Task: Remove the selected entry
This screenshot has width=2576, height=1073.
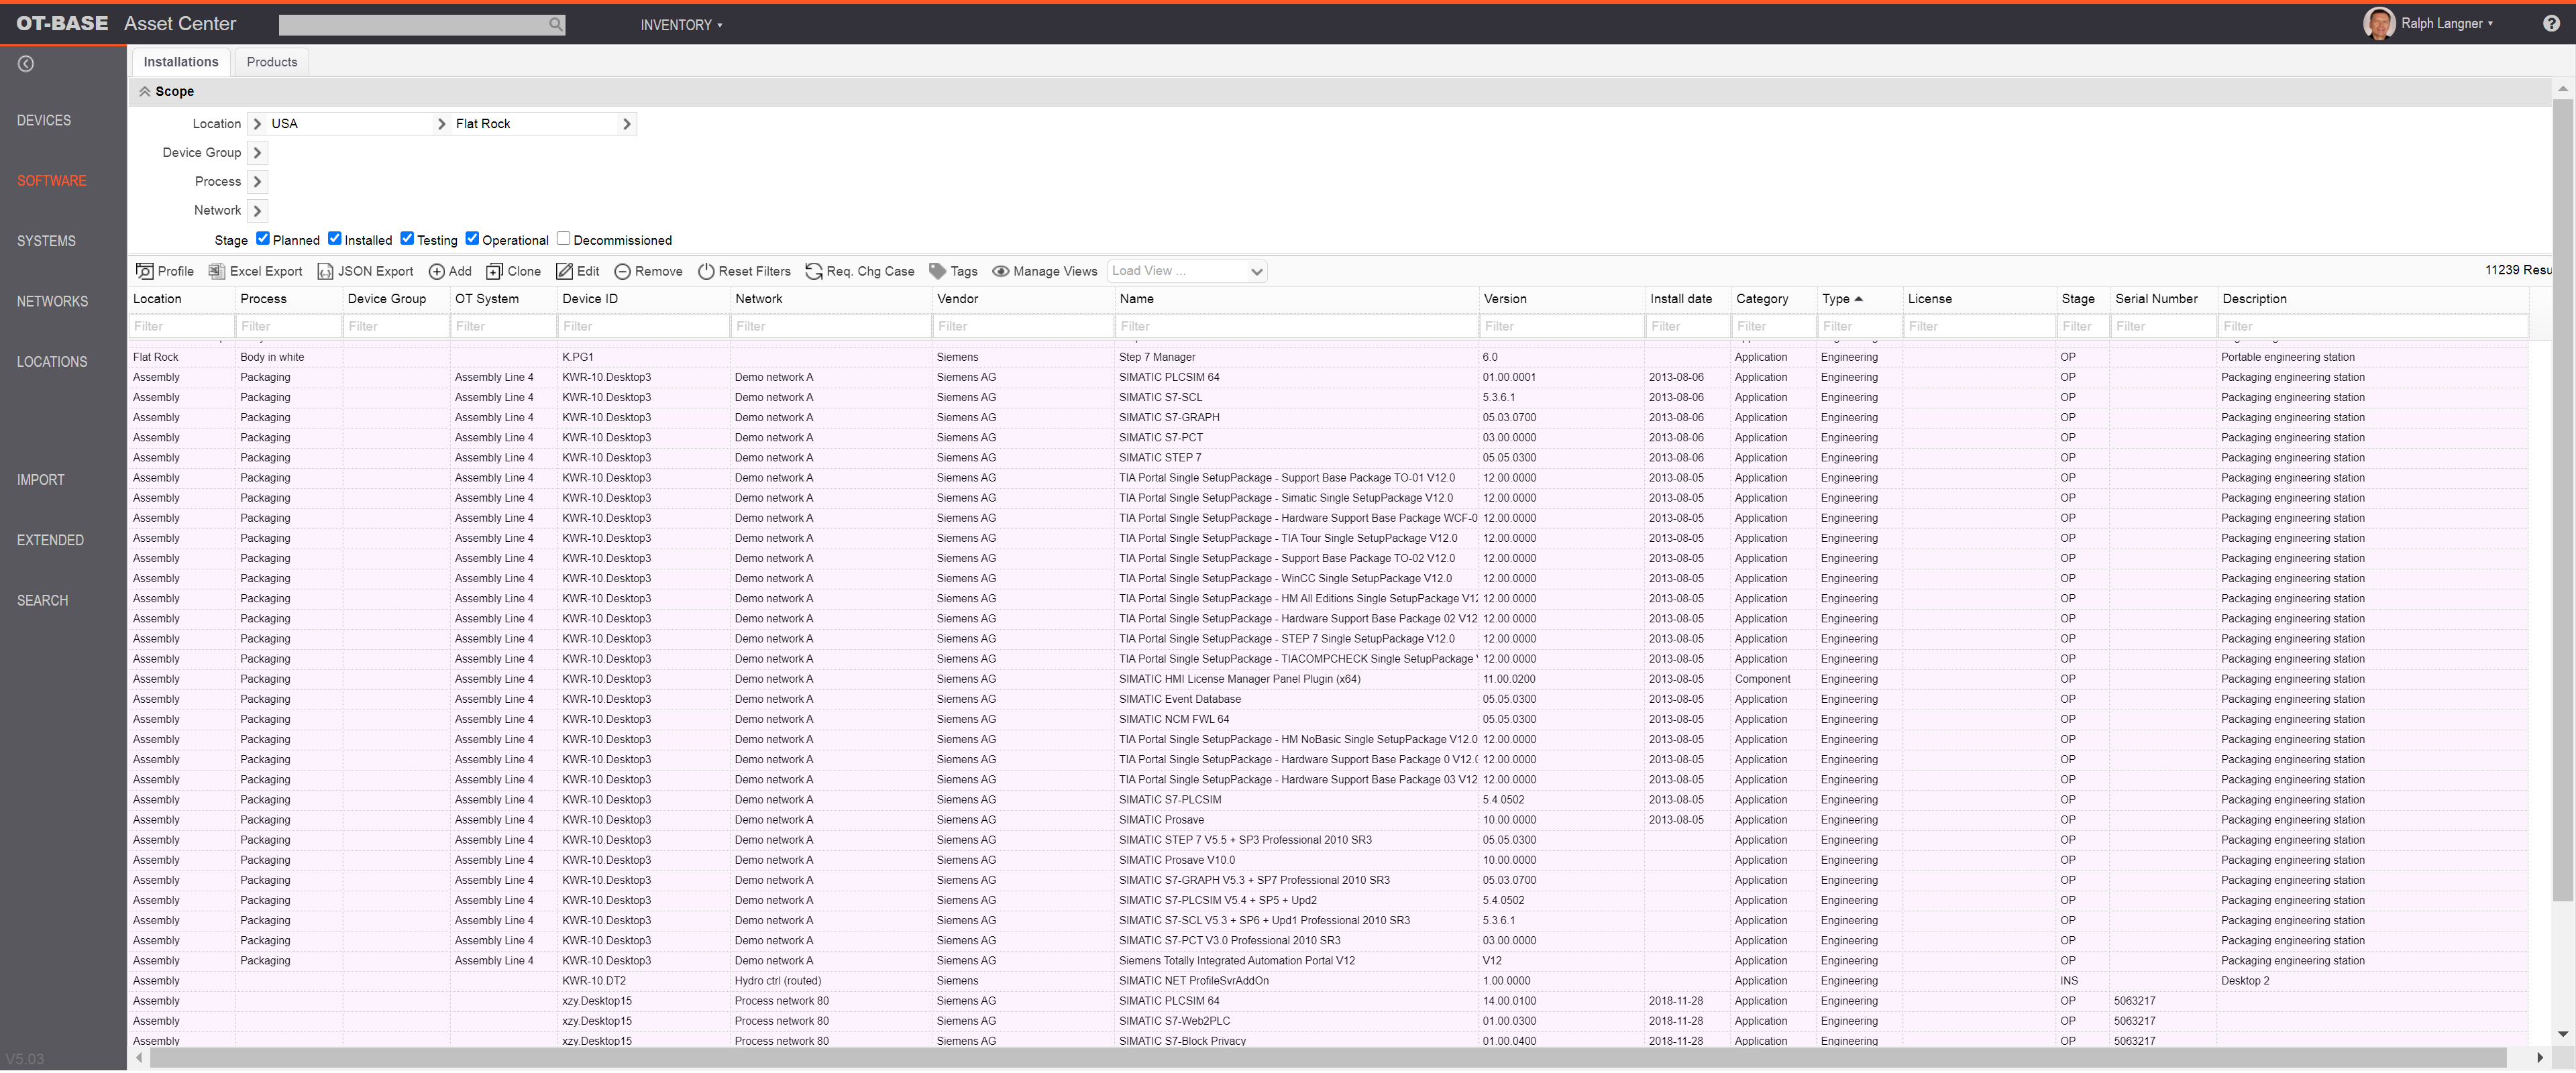Action: click(x=648, y=271)
